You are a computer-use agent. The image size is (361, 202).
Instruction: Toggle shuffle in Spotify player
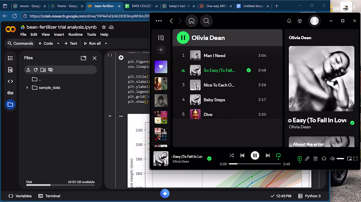(231, 156)
